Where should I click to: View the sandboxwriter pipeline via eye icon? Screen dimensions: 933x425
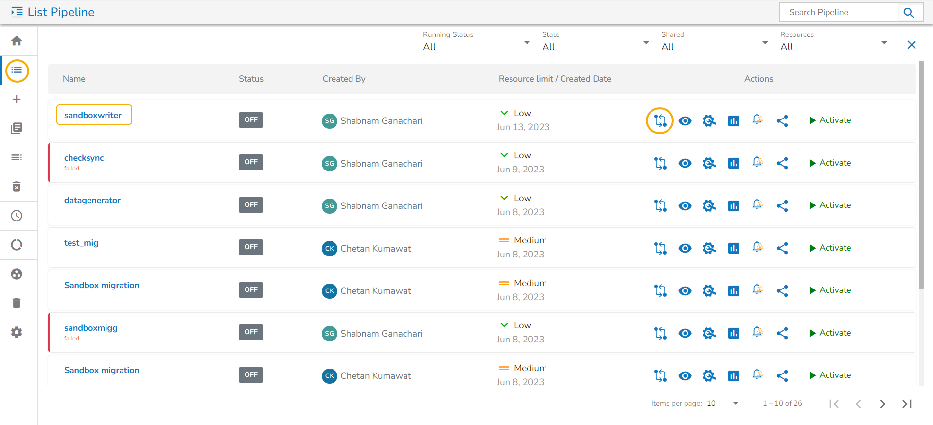coord(685,121)
